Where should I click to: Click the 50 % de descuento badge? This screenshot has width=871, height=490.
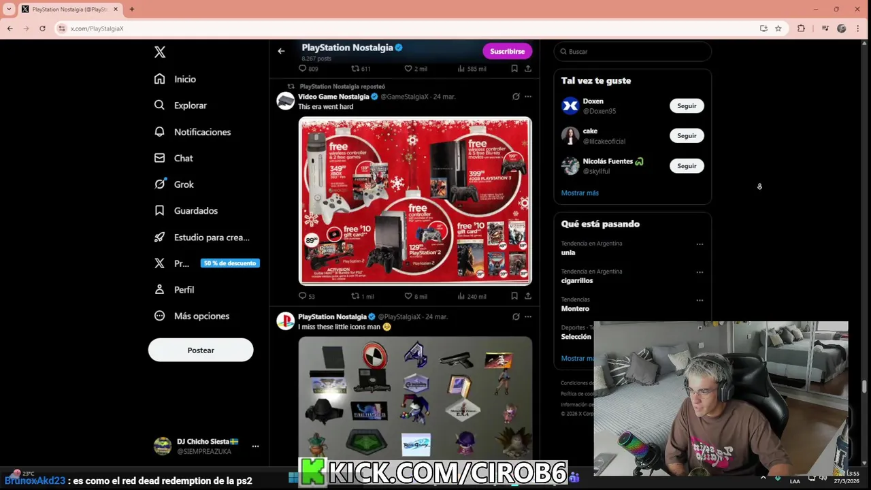coord(230,263)
